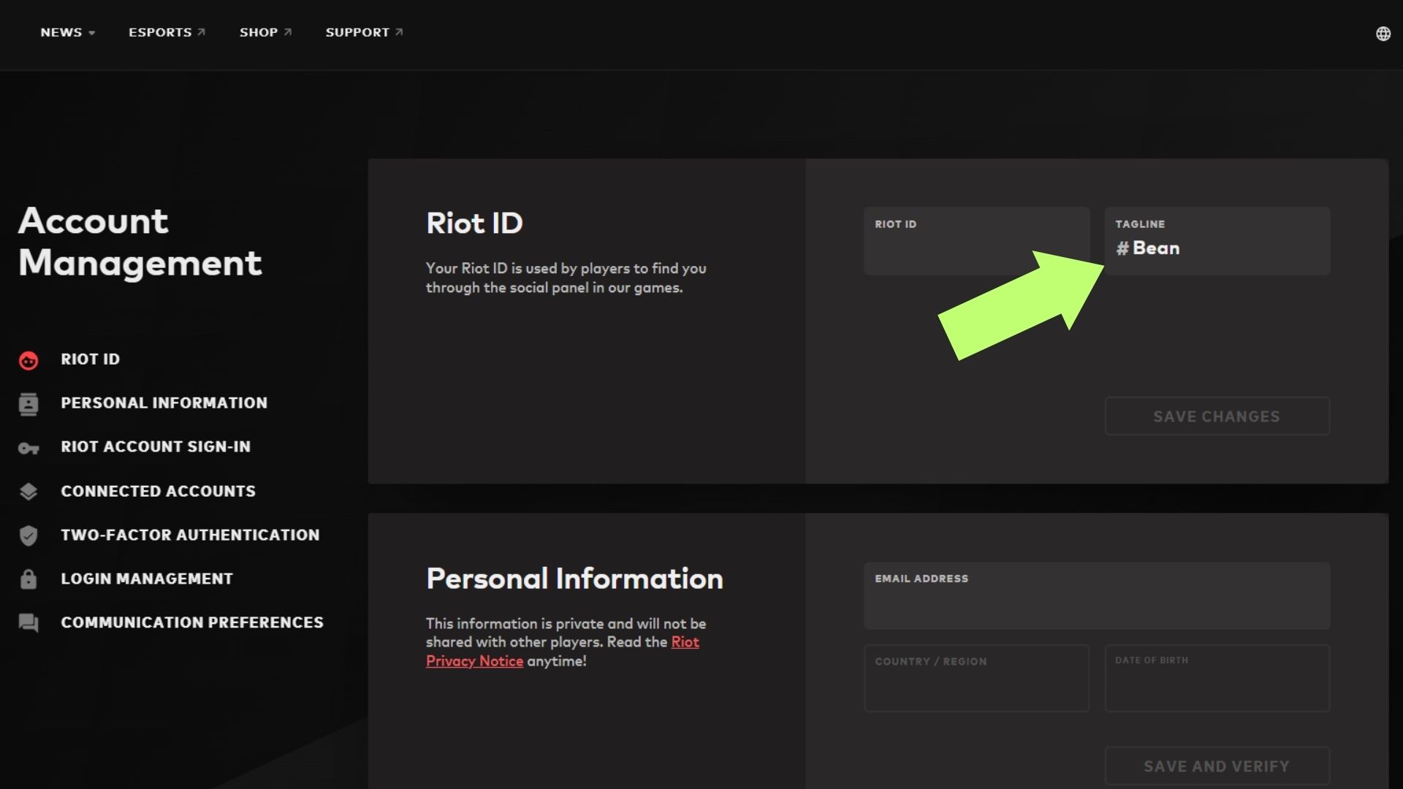1403x789 pixels.
Task: Click the Save and Verify button
Action: coord(1217,766)
